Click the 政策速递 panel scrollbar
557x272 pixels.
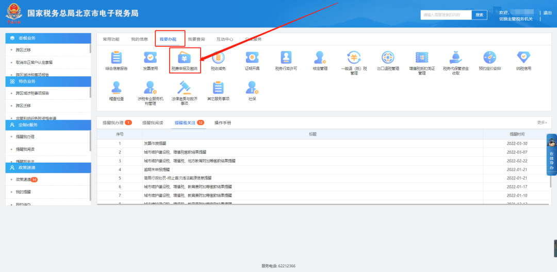tap(90, 187)
